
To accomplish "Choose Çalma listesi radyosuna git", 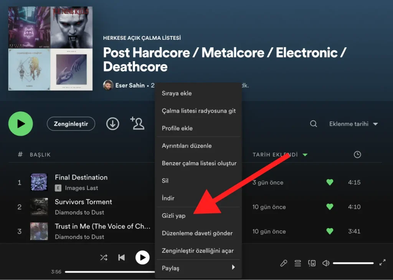I will (x=198, y=111).
